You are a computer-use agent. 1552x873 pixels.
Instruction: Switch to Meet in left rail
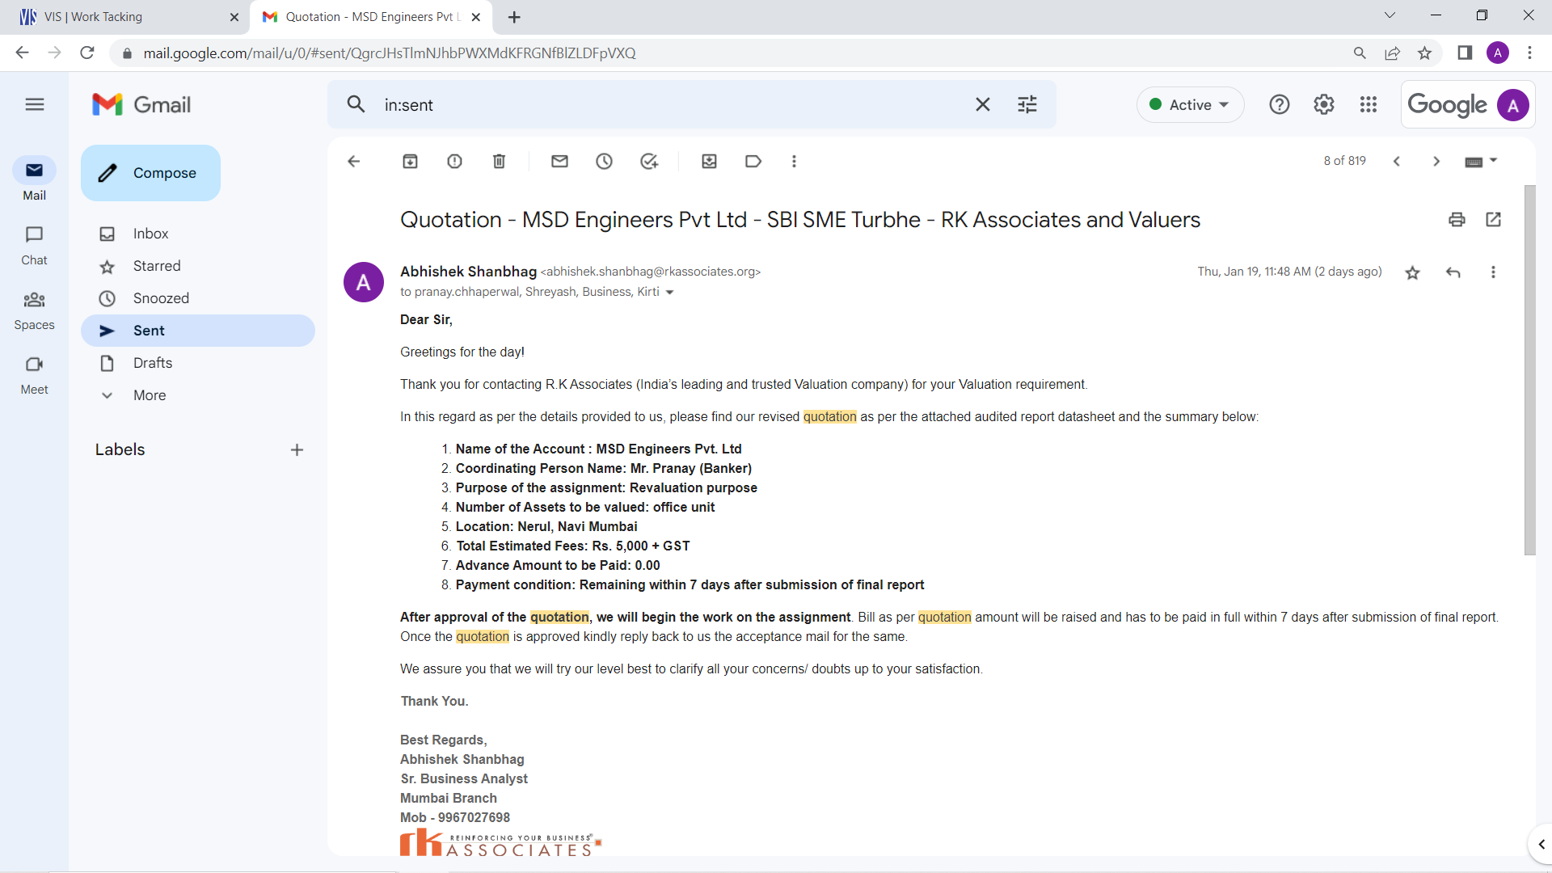point(34,375)
